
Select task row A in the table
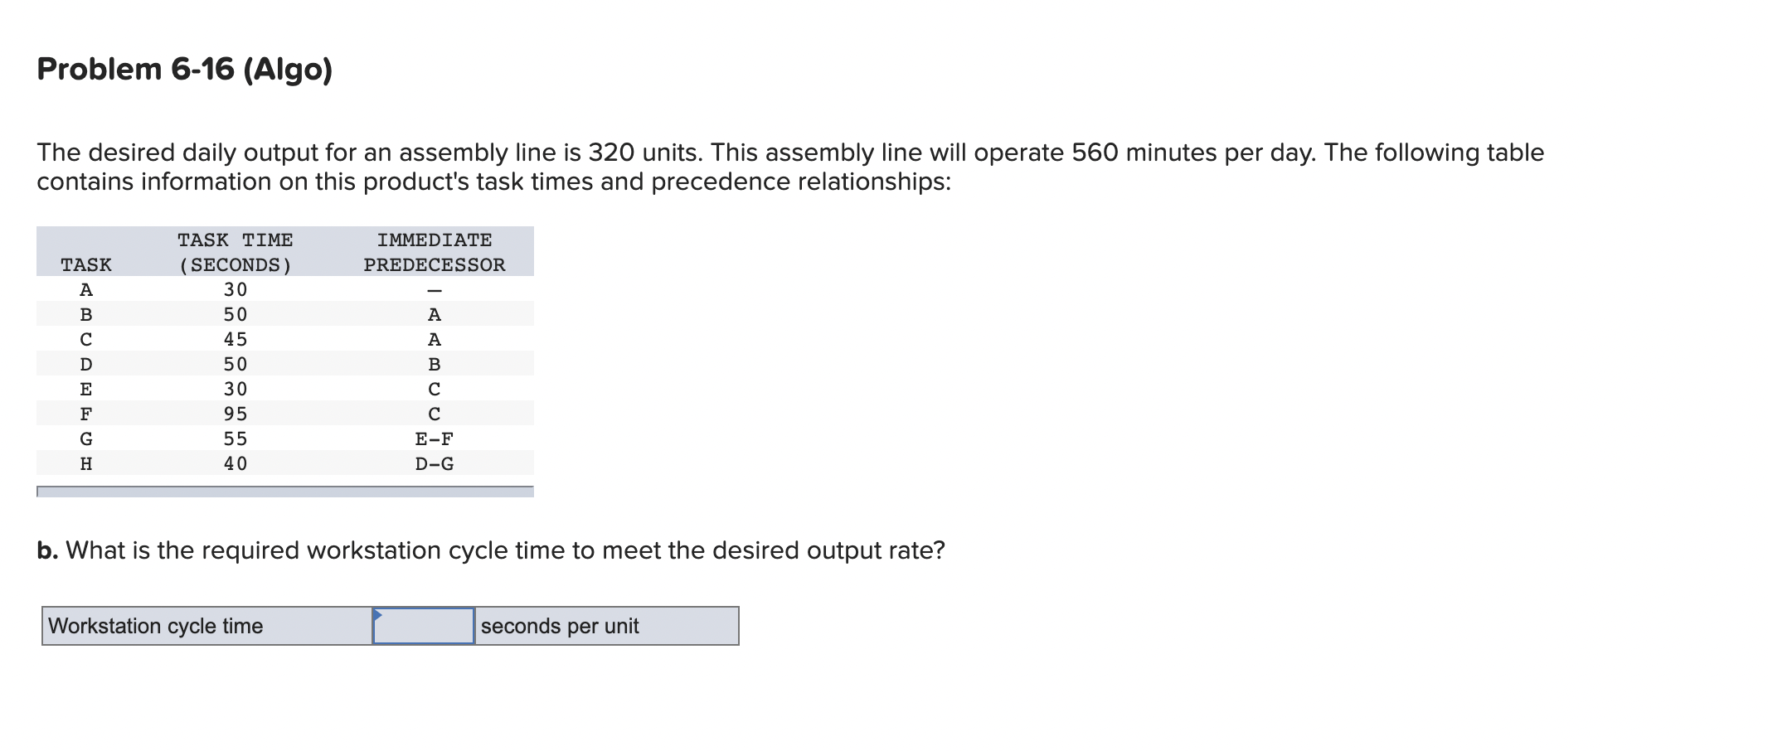pyautogui.click(x=249, y=288)
